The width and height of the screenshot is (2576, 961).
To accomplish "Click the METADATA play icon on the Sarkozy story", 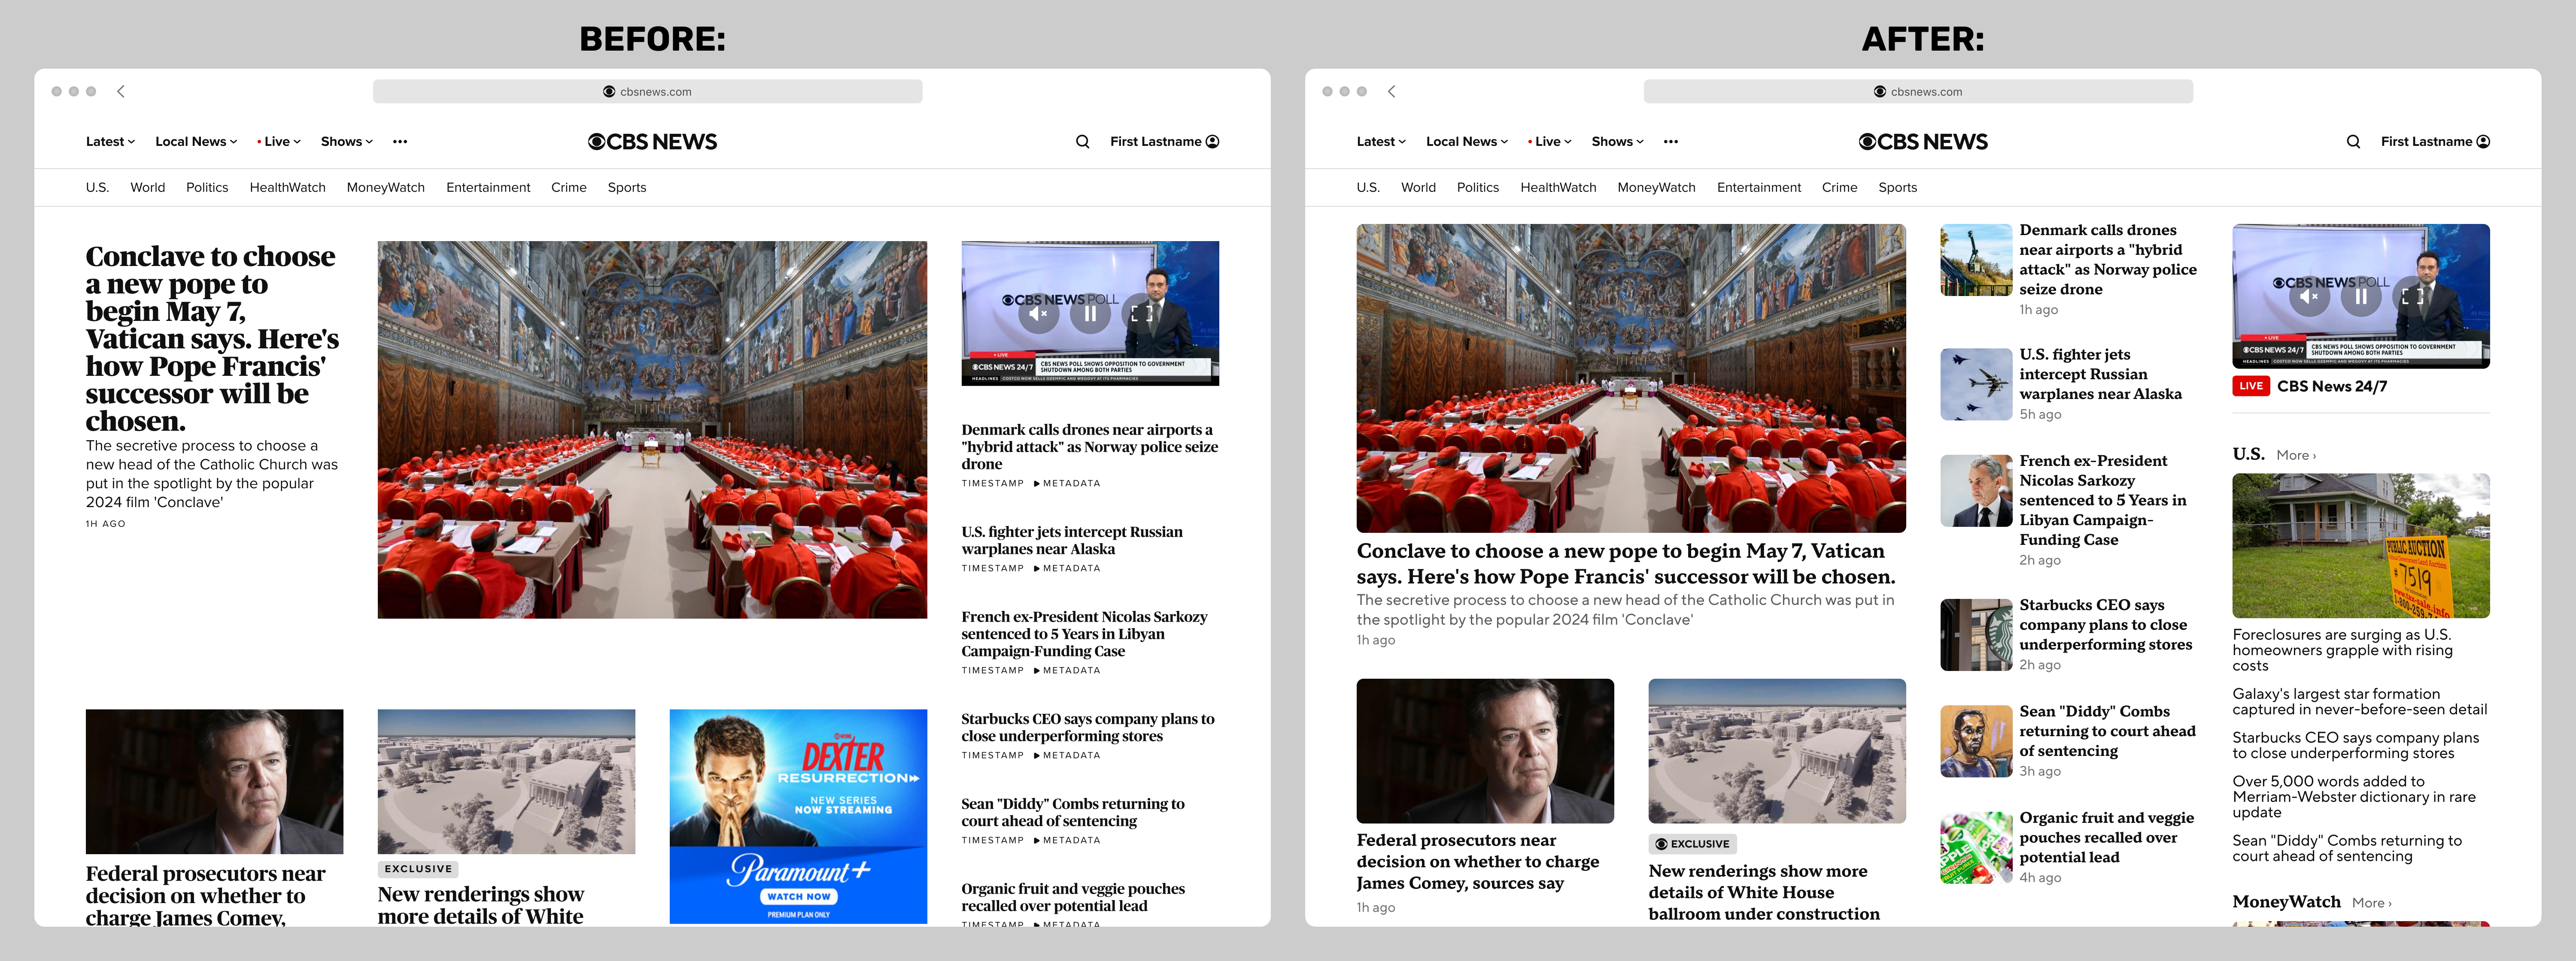I will tap(1037, 669).
